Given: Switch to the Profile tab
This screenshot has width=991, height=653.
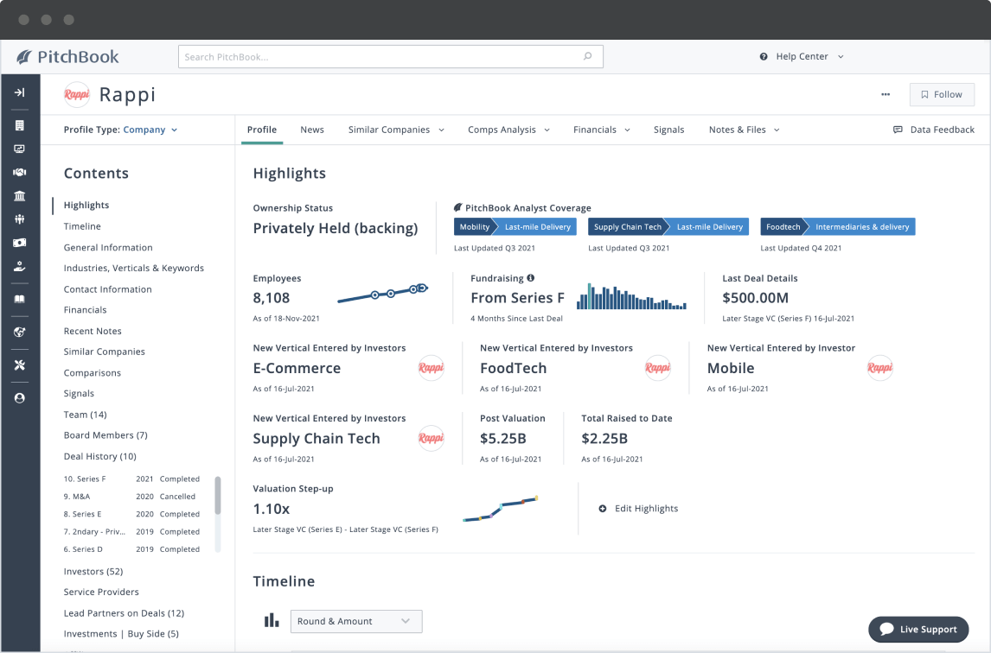Looking at the screenshot, I should coord(262,130).
